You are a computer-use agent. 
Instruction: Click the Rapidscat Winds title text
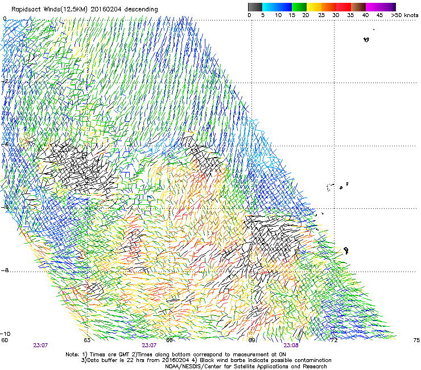tap(85, 10)
